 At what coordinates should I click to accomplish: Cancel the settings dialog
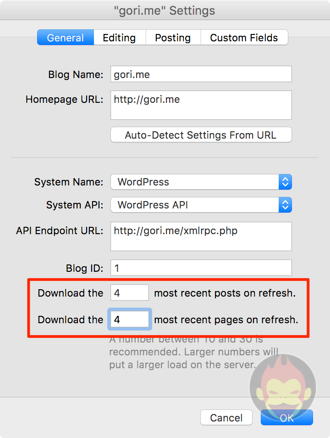coord(226,418)
